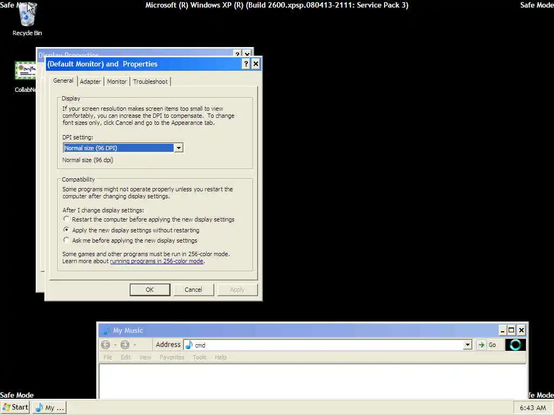Open the DPI setting dropdown
The width and height of the screenshot is (554, 415).
click(x=179, y=148)
